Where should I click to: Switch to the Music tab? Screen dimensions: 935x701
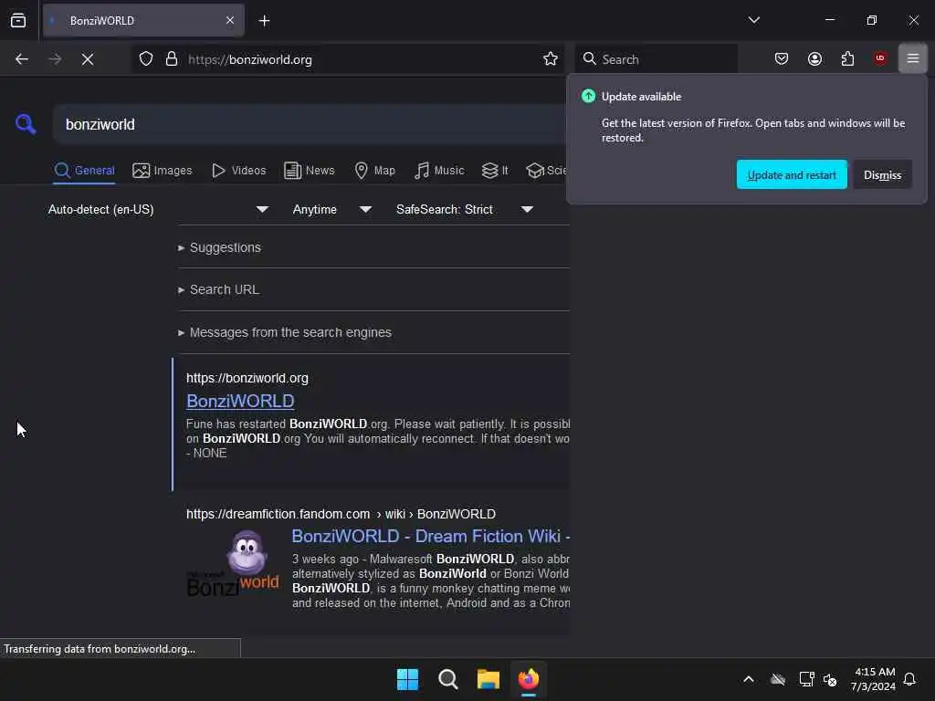click(x=439, y=171)
